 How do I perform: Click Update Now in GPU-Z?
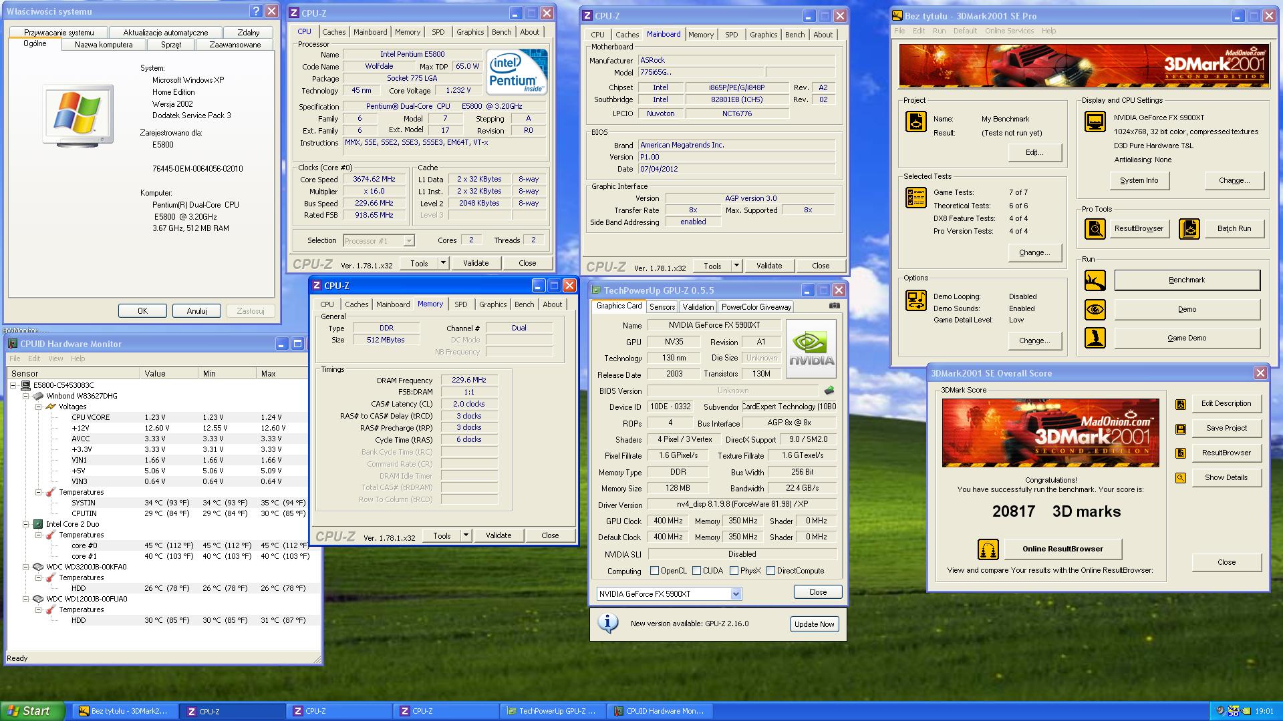click(x=813, y=624)
